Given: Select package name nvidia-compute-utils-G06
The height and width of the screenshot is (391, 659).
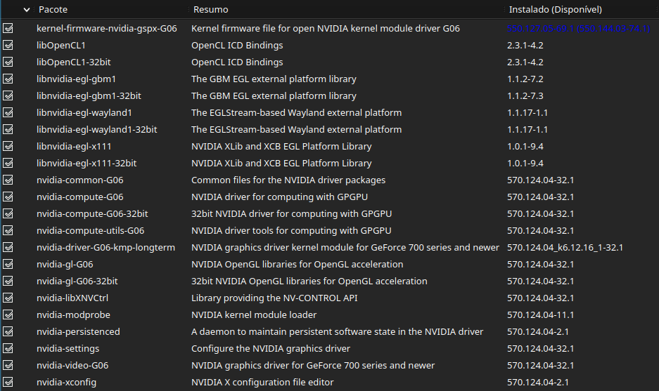Looking at the screenshot, I should [x=90, y=230].
